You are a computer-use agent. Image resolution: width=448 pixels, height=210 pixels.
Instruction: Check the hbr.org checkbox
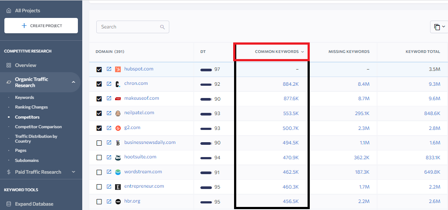(99, 202)
